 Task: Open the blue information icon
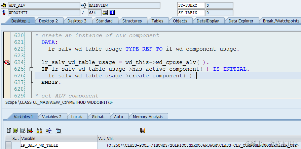click(x=112, y=13)
